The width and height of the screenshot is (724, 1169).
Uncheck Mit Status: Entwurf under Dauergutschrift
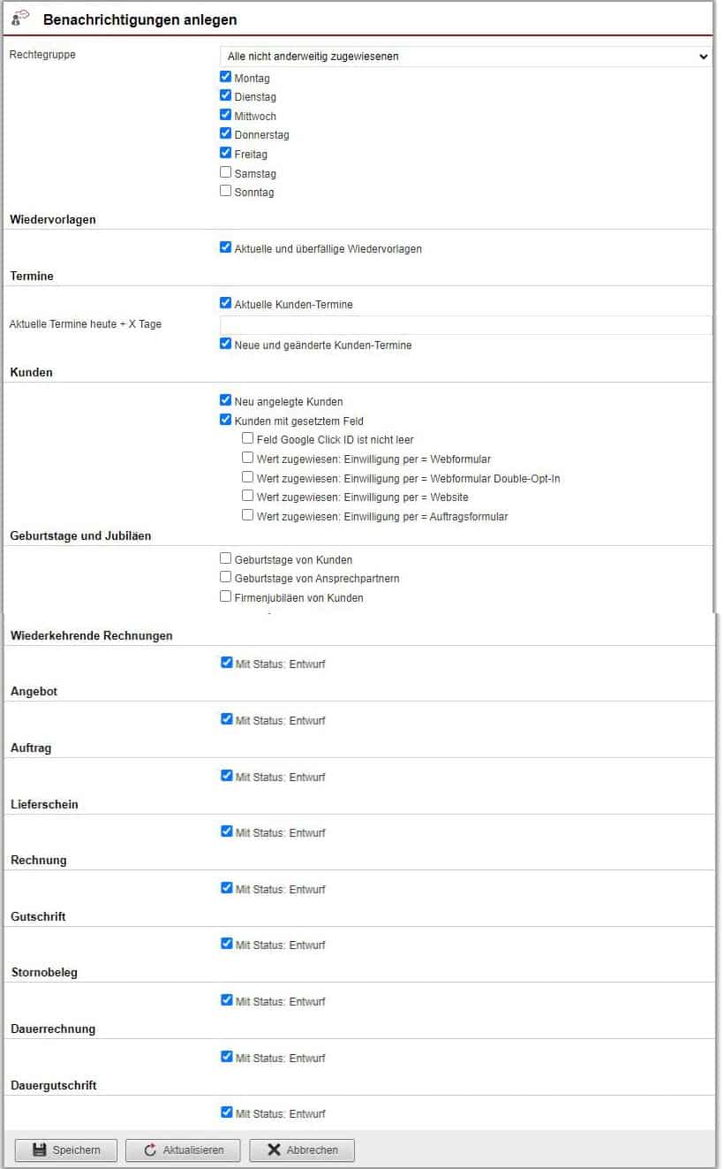tap(227, 1113)
